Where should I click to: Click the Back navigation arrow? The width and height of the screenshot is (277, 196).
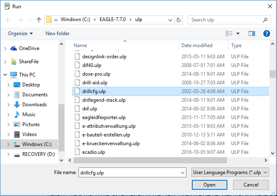tap(8, 20)
